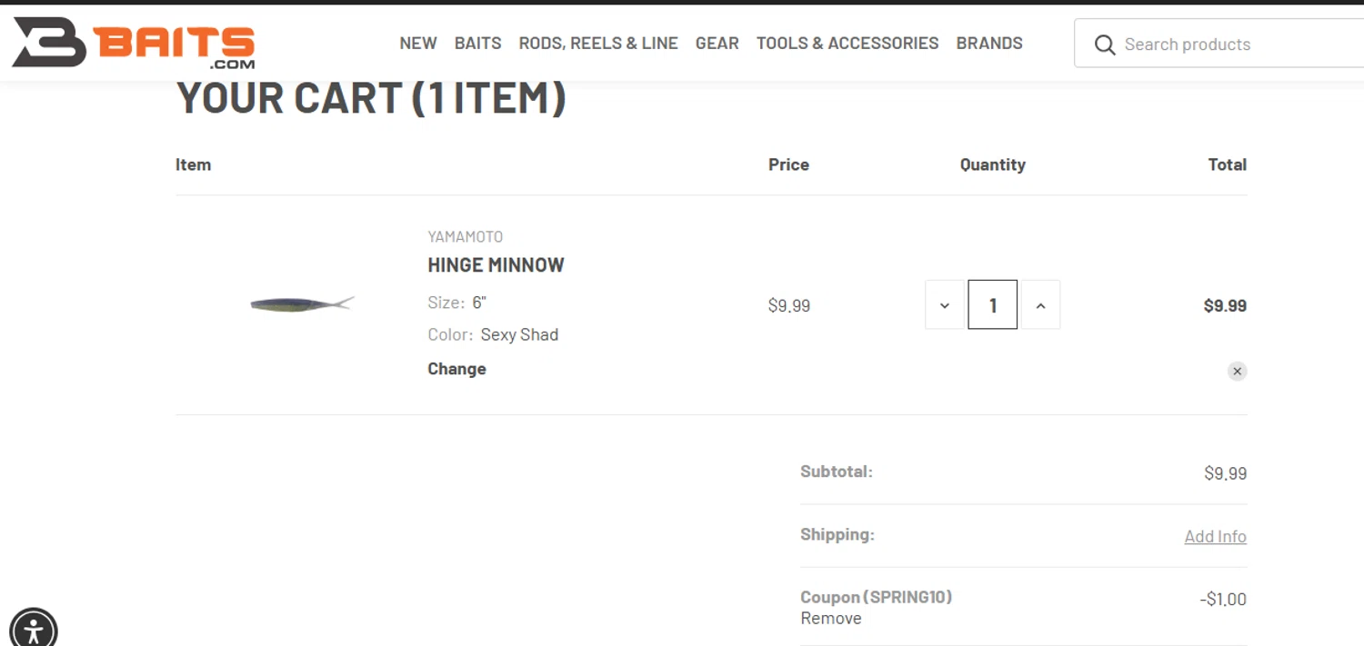The height and width of the screenshot is (646, 1364).
Task: Click the quantity input box
Action: (992, 305)
